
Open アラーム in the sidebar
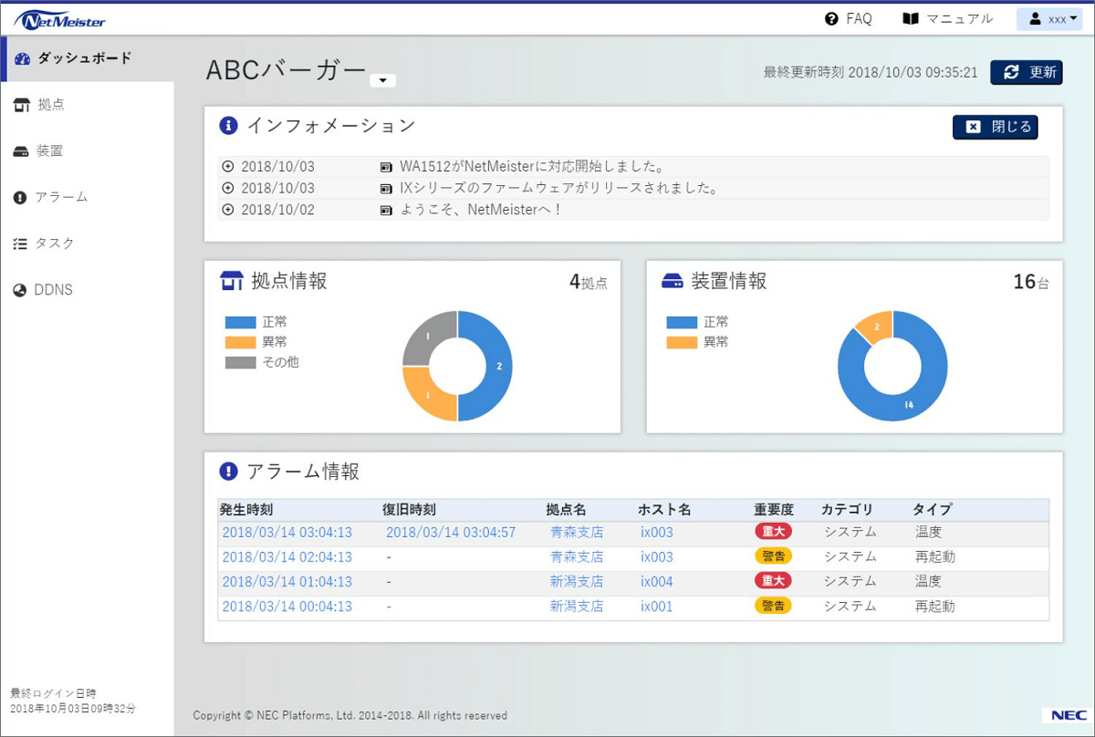tap(61, 197)
